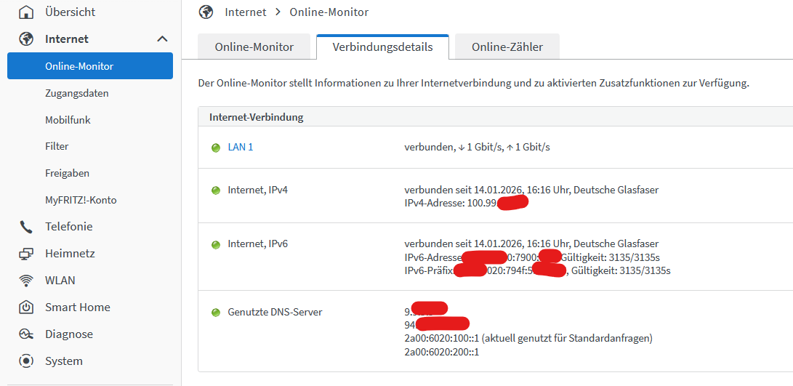This screenshot has width=793, height=386.
Task: Open the LAN 1 link
Action: point(241,147)
